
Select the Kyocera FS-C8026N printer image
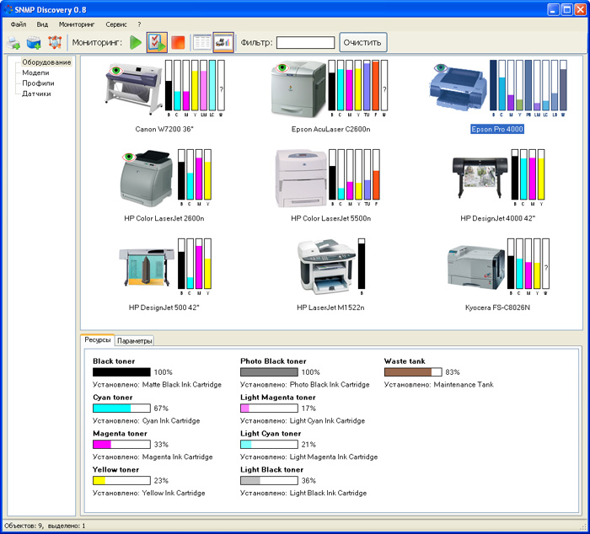(476, 268)
